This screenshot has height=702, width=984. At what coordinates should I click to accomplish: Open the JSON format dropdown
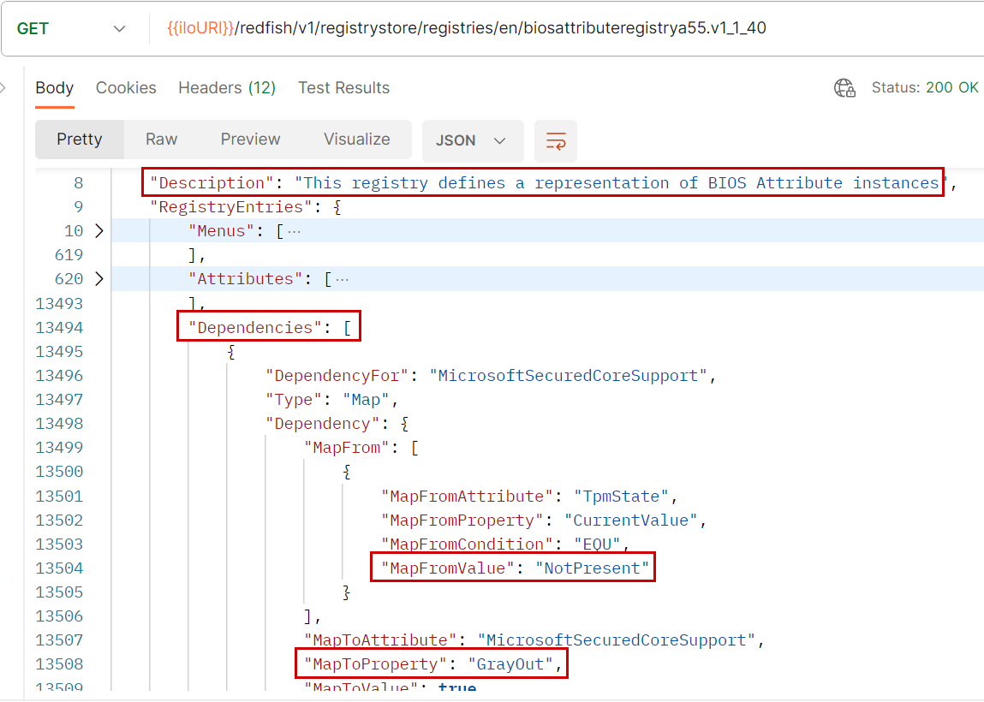(472, 140)
